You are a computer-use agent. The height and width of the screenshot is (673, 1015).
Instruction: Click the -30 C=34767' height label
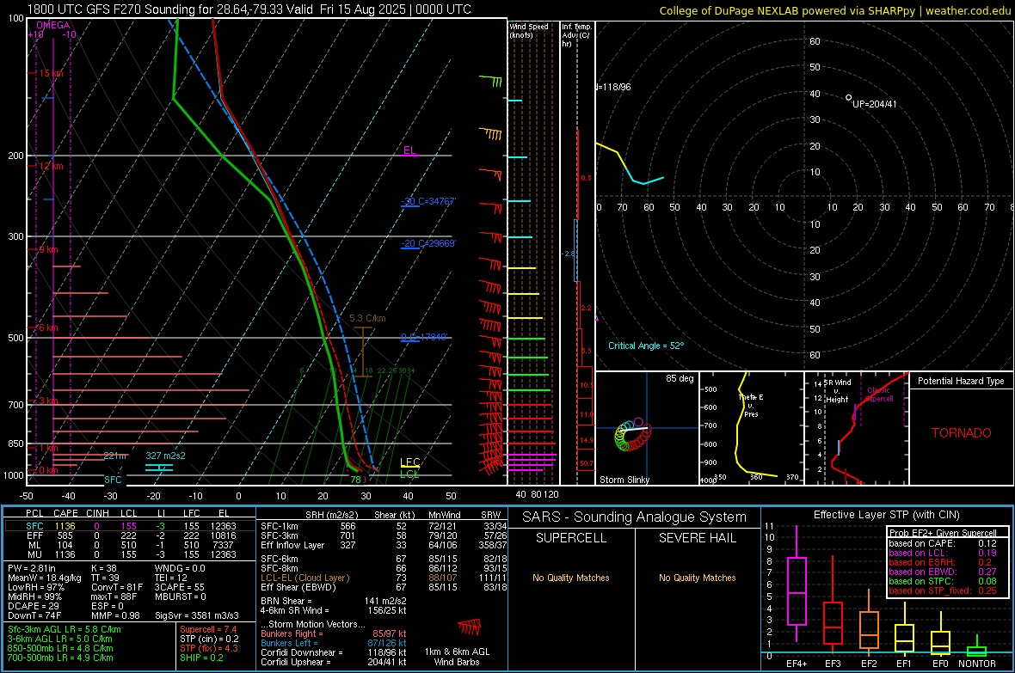(x=428, y=201)
